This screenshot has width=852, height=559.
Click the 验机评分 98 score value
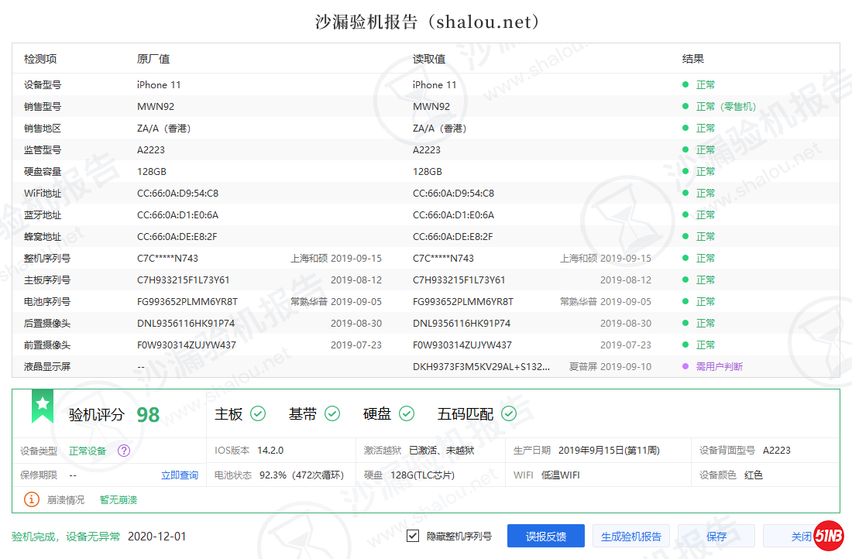(148, 415)
